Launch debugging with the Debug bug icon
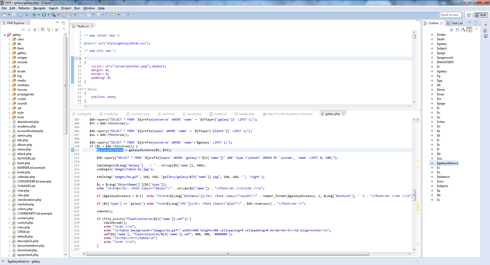490x265 pixels. pos(34,15)
